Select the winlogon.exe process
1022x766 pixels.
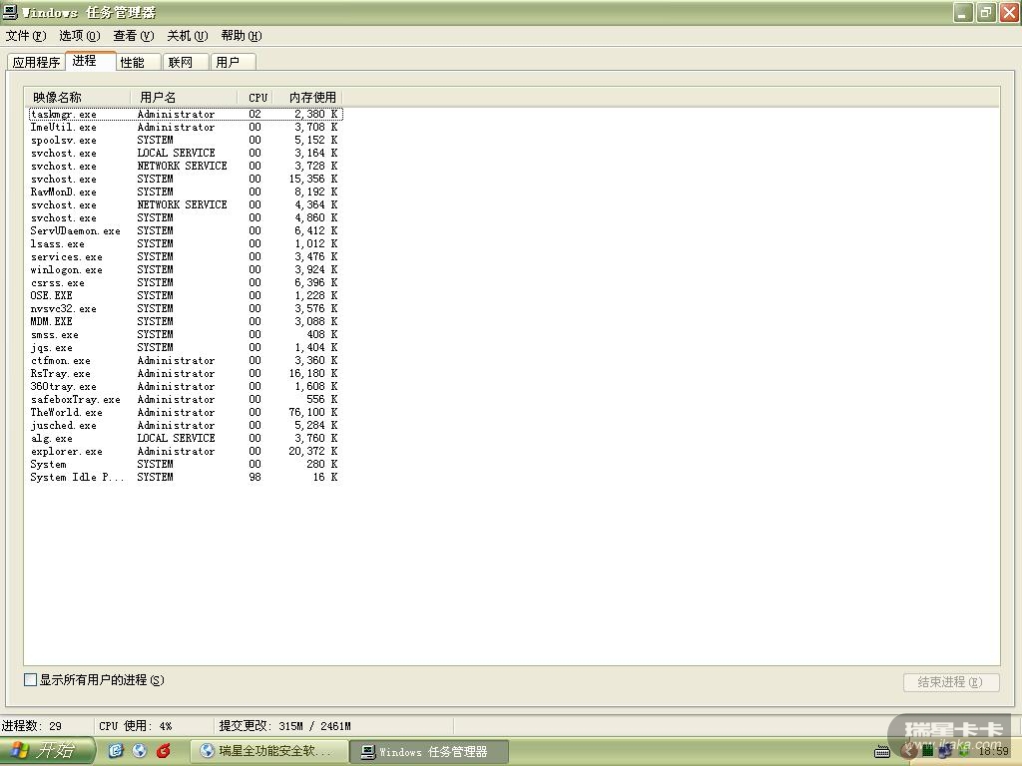coord(186,269)
